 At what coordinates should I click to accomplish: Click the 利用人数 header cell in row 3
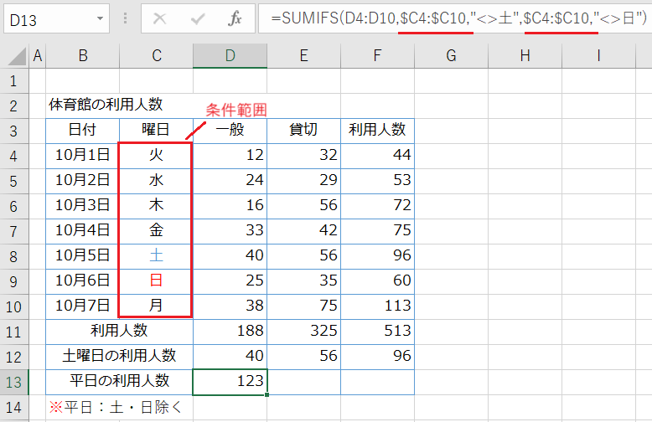(x=378, y=131)
